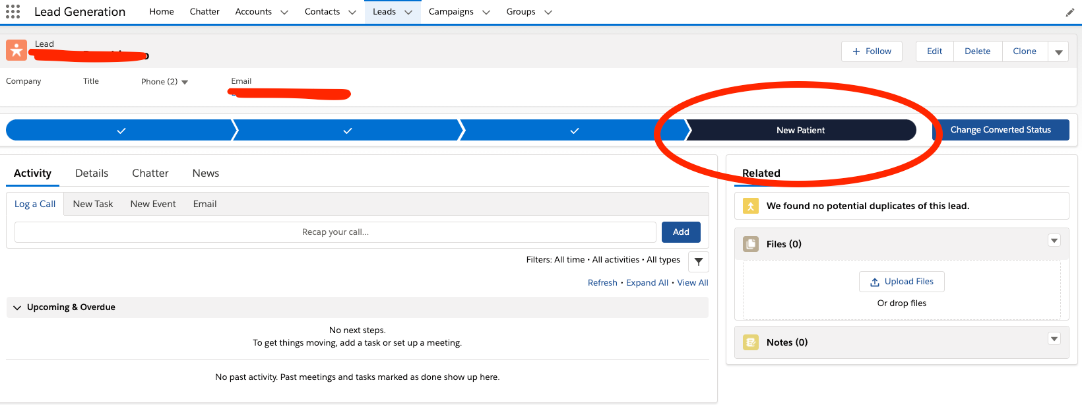Click Change Converted Status button
Viewport: 1082px width, 405px height.
[1000, 130]
